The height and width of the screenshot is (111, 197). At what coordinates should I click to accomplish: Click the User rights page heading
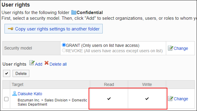[x=16, y=5]
